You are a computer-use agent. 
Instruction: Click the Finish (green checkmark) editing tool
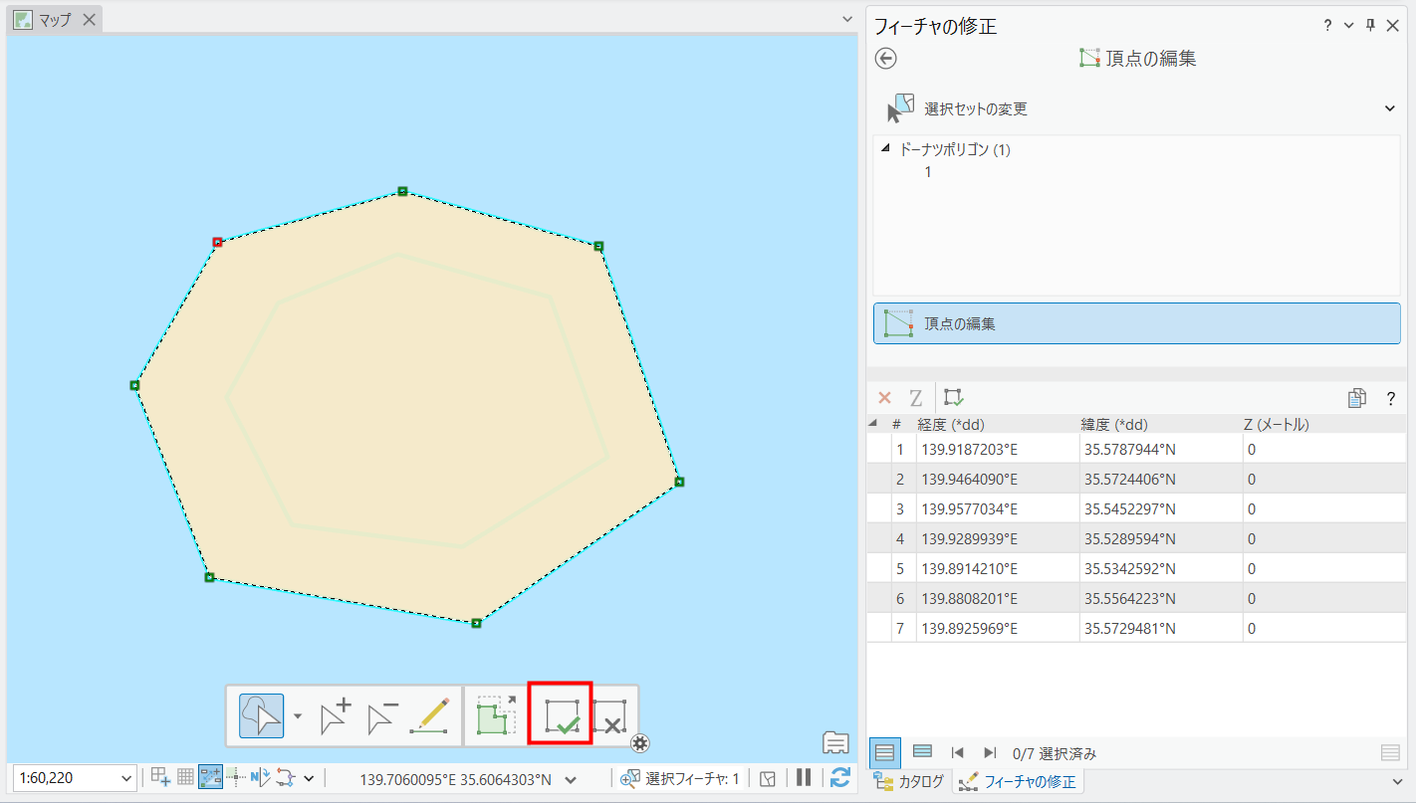tap(560, 714)
